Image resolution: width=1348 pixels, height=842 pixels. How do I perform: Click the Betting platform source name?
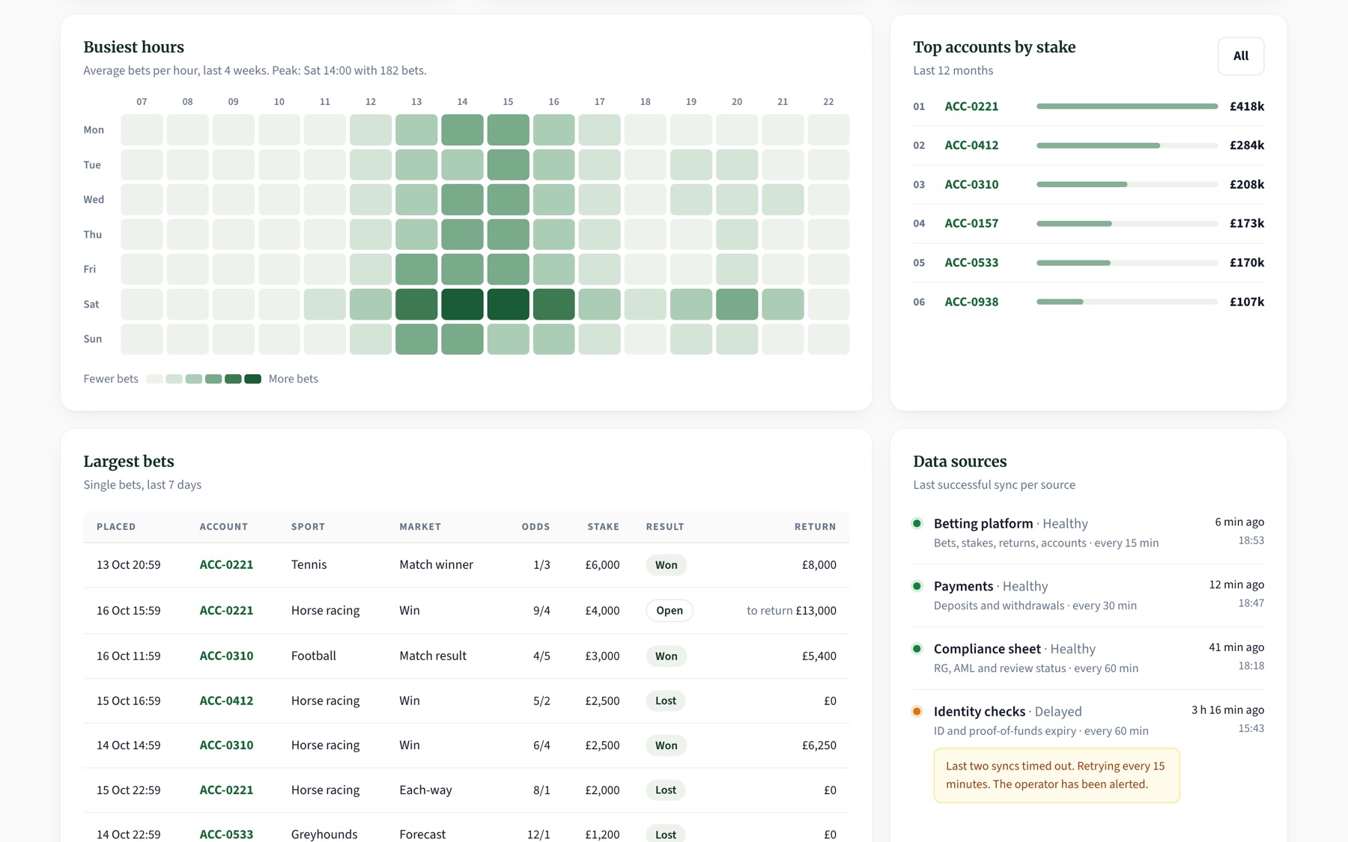[983, 524]
